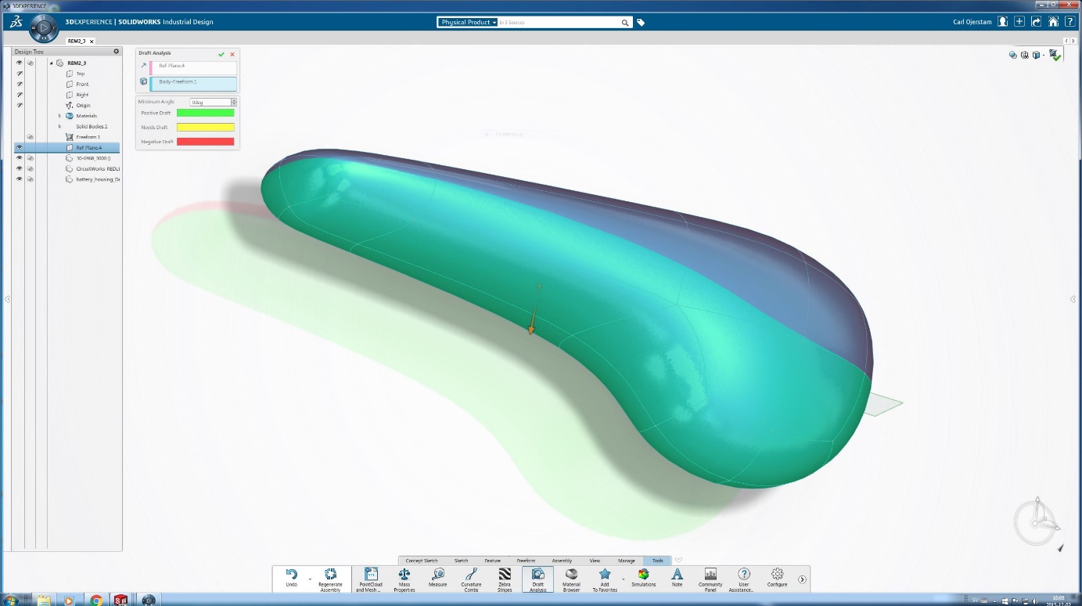Hide the CircuitWorks REDLI component
The image size is (1082, 606).
click(19, 168)
